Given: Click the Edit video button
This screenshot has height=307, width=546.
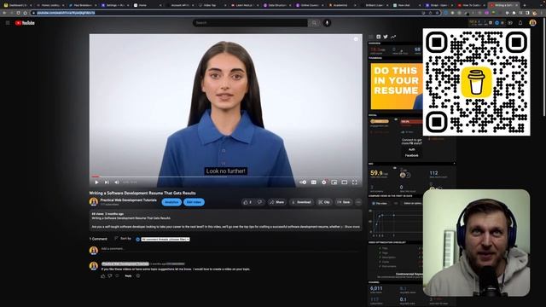Looking at the screenshot, I should point(194,202).
